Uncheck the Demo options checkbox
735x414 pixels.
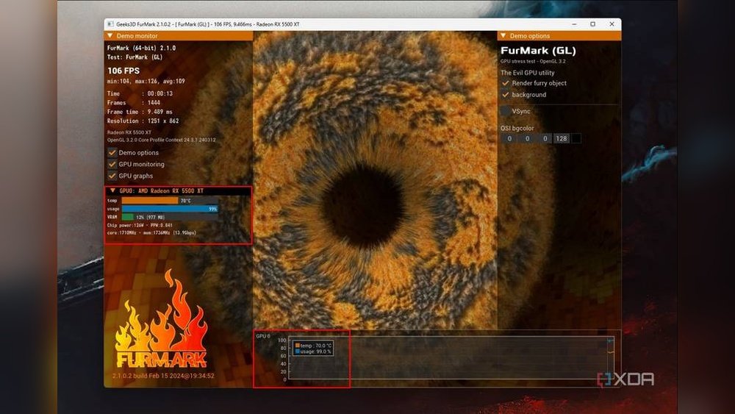[x=112, y=153]
